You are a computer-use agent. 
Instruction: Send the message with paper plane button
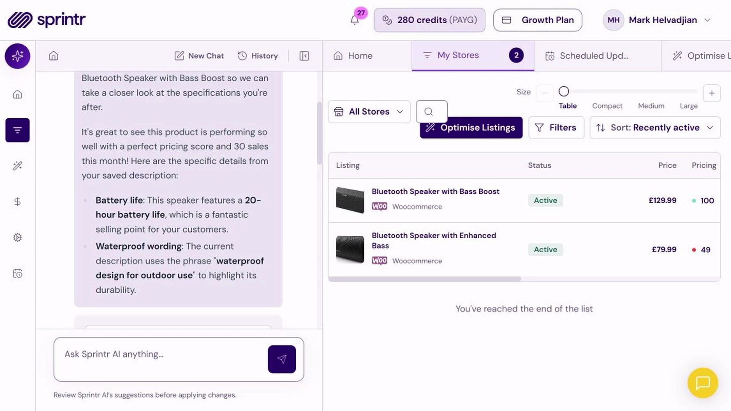point(282,359)
